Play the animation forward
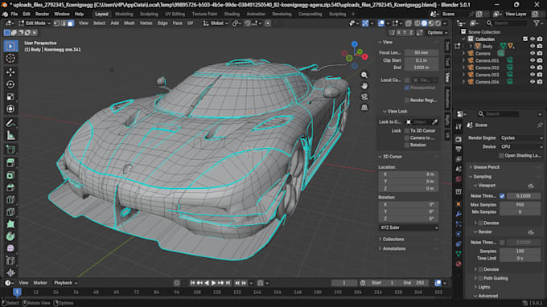 click(213, 283)
